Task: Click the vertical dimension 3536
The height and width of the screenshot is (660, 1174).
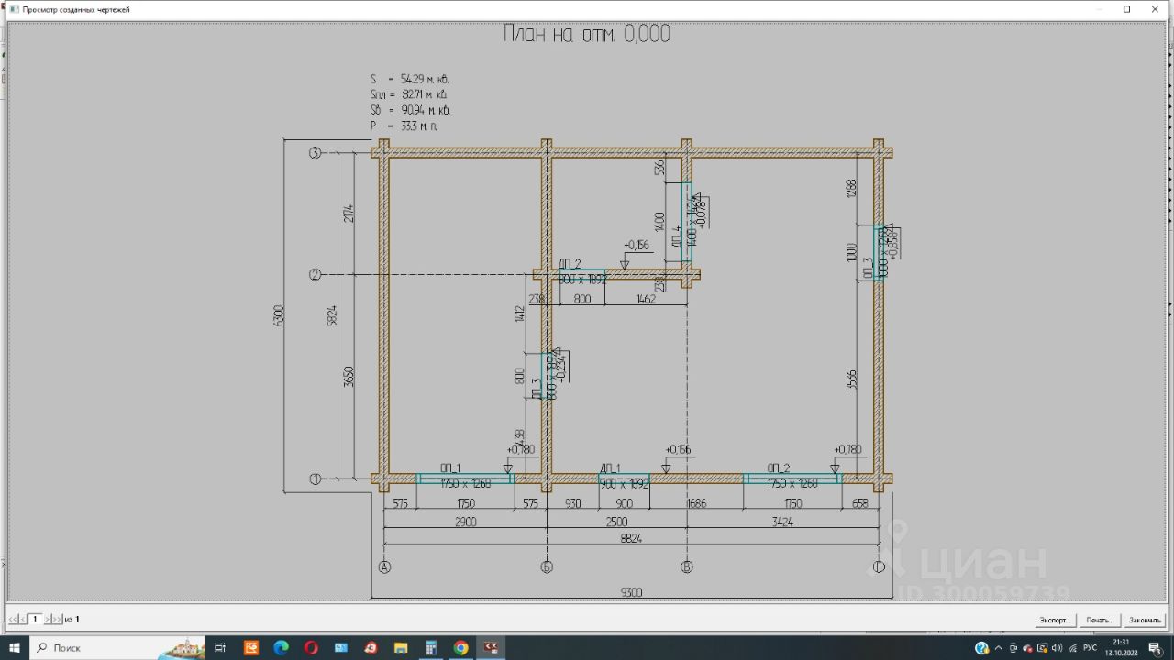Action: (x=851, y=379)
